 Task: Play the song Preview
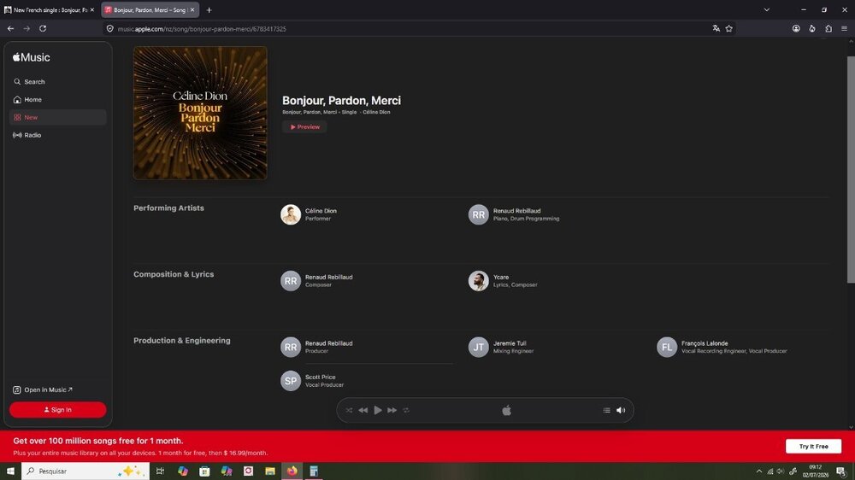click(x=304, y=127)
